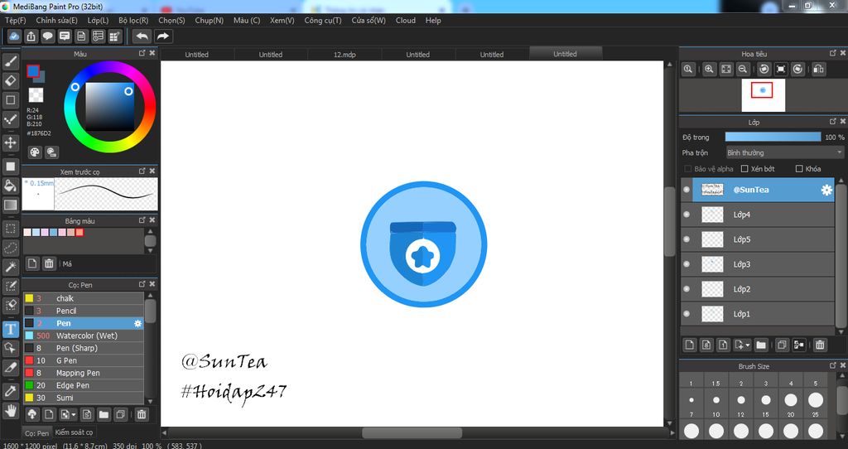Hide the @SunTea layer

[x=687, y=190]
